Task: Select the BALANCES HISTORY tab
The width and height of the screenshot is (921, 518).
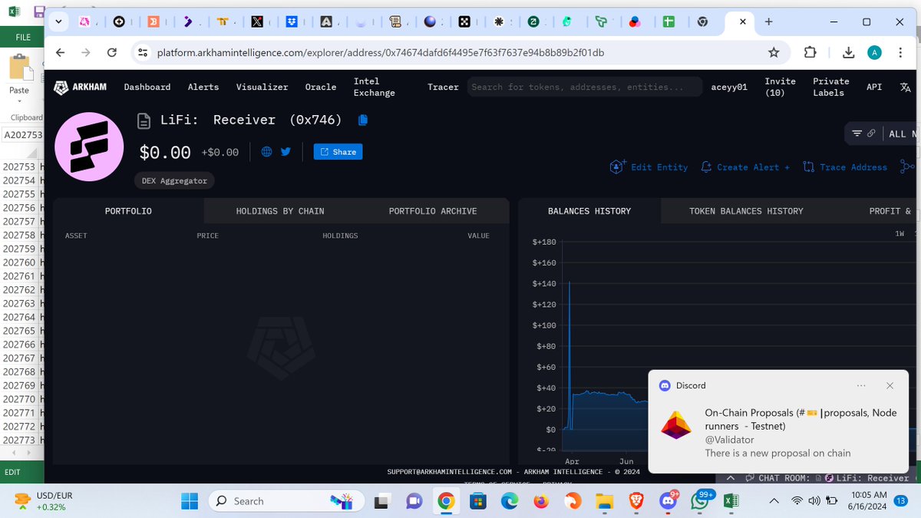Action: (x=589, y=211)
